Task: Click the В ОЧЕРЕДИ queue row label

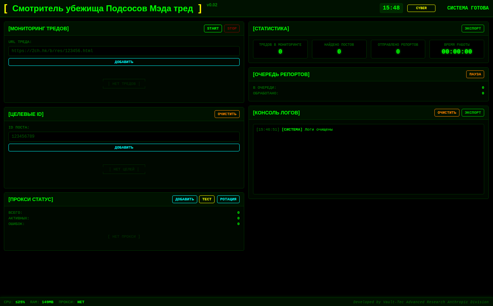Action: click(265, 88)
